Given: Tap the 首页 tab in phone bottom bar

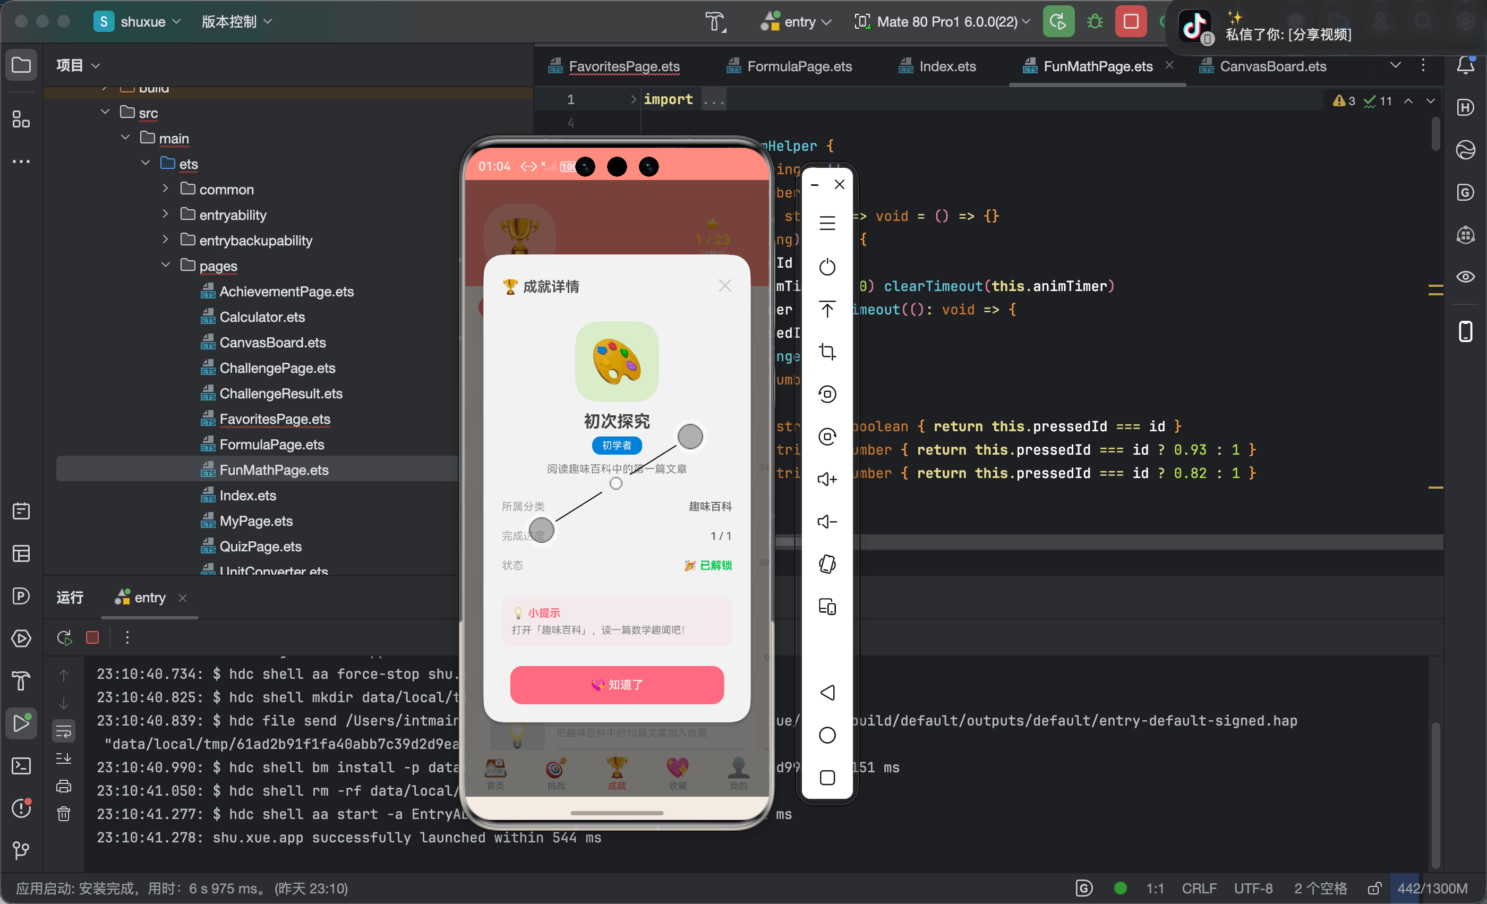Looking at the screenshot, I should pos(495,773).
